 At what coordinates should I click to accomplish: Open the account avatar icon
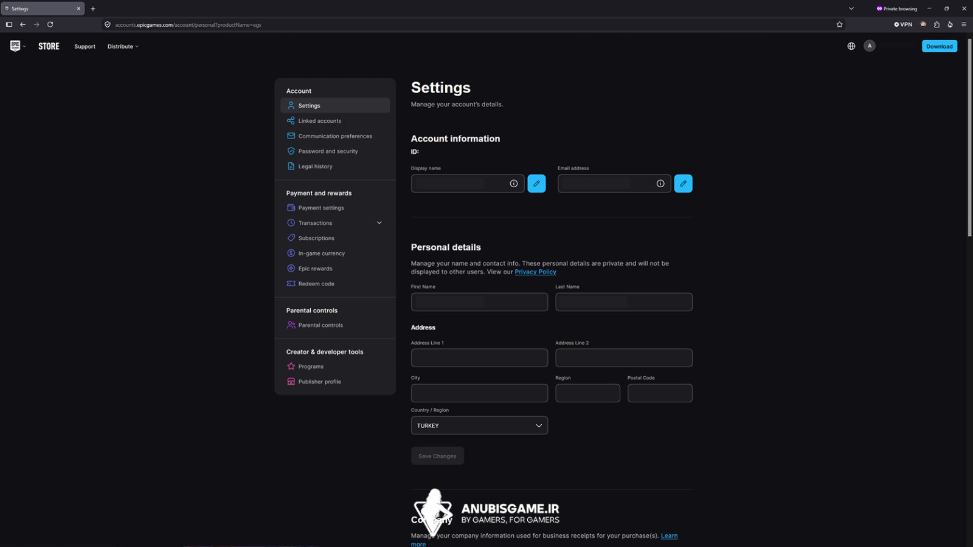(870, 46)
